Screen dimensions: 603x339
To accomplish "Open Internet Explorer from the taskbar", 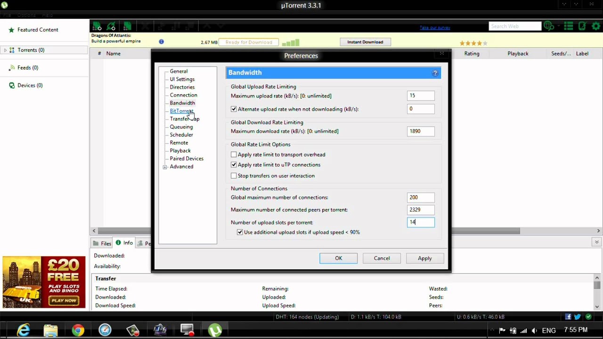I will pyautogui.click(x=23, y=330).
